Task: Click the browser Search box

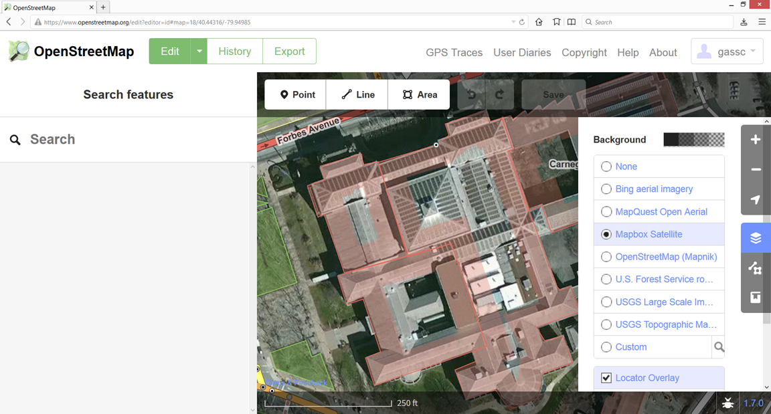Action: coord(659,22)
